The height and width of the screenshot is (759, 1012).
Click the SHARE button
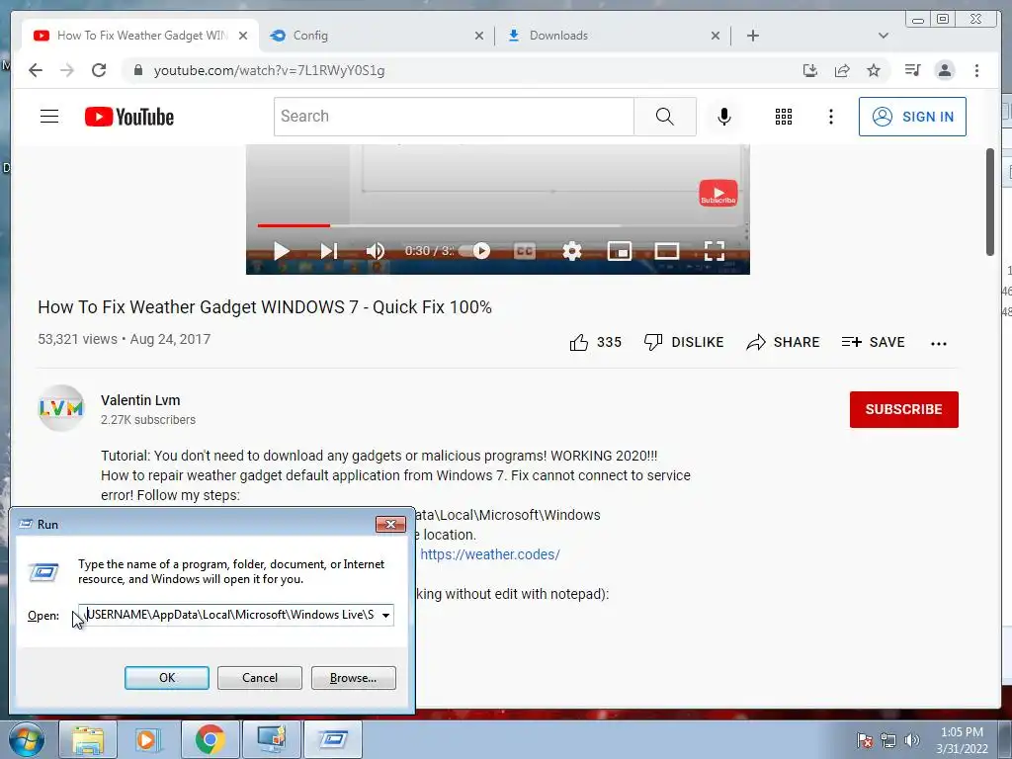[783, 342]
